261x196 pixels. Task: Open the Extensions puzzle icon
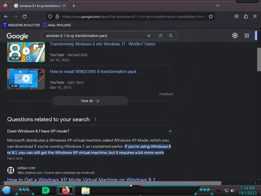[x=246, y=16]
